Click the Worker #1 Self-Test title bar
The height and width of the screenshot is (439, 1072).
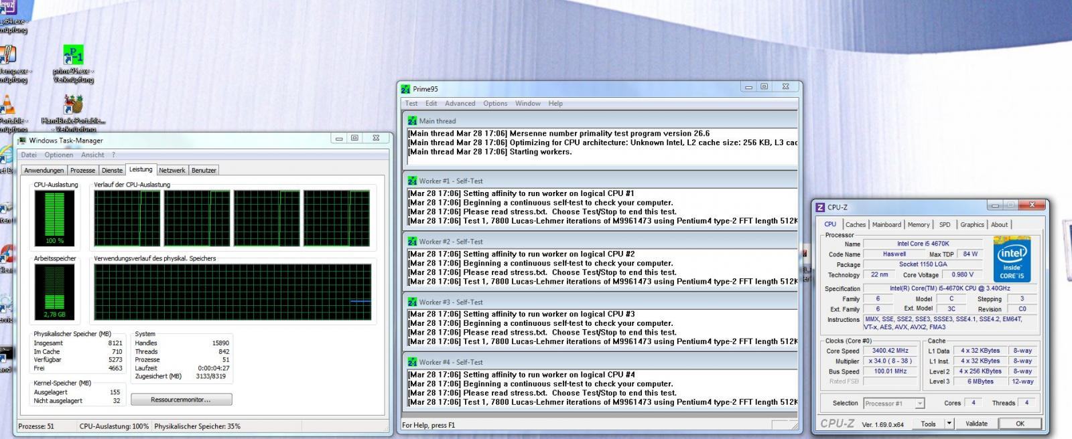(600, 181)
